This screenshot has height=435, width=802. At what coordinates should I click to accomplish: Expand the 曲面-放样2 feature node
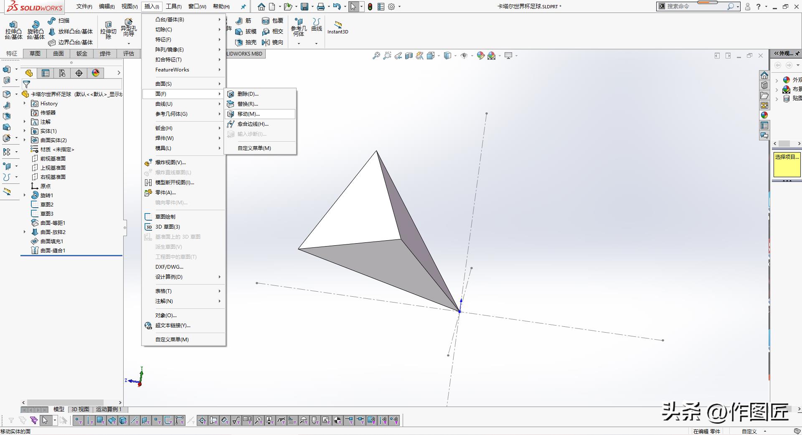pyautogui.click(x=25, y=232)
